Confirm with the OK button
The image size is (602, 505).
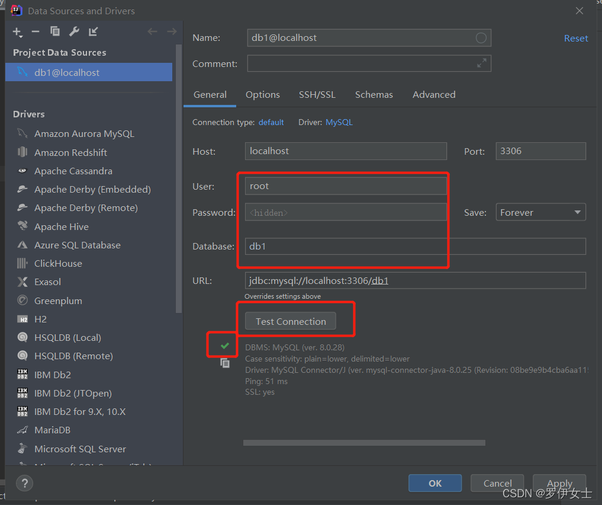click(435, 483)
